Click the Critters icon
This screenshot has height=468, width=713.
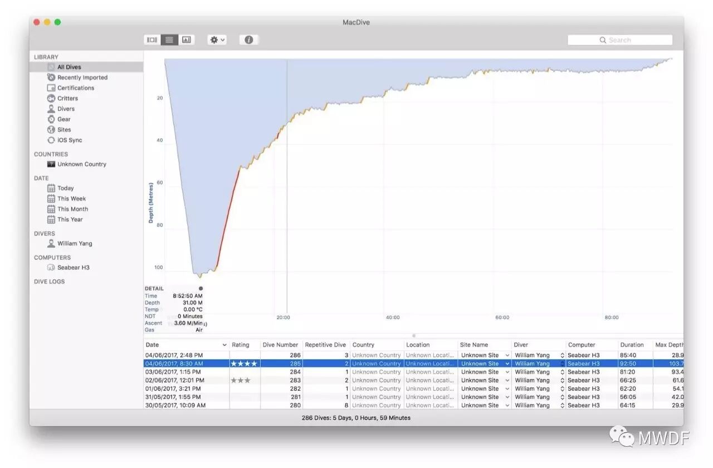51,99
